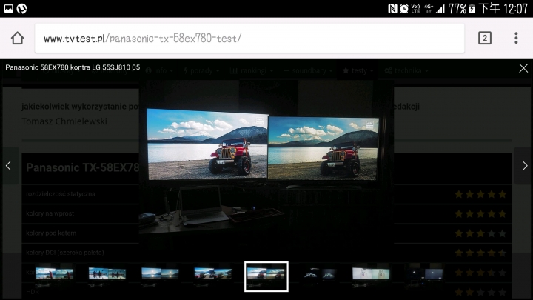Click the Panasonic TX-58EX78 heading behind overlay
Viewport: 533px width, 300px height.
pyautogui.click(x=83, y=167)
